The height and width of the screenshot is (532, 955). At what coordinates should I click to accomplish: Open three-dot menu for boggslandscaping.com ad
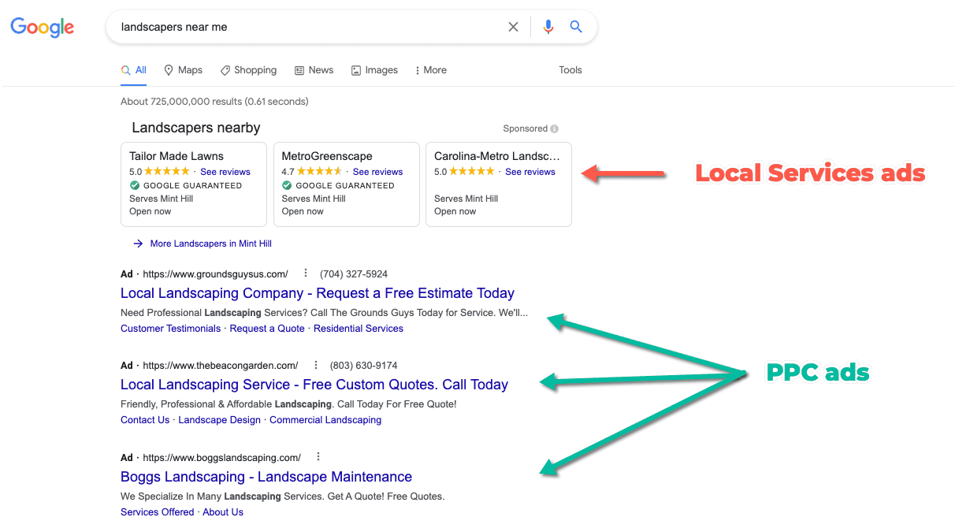pos(318,456)
